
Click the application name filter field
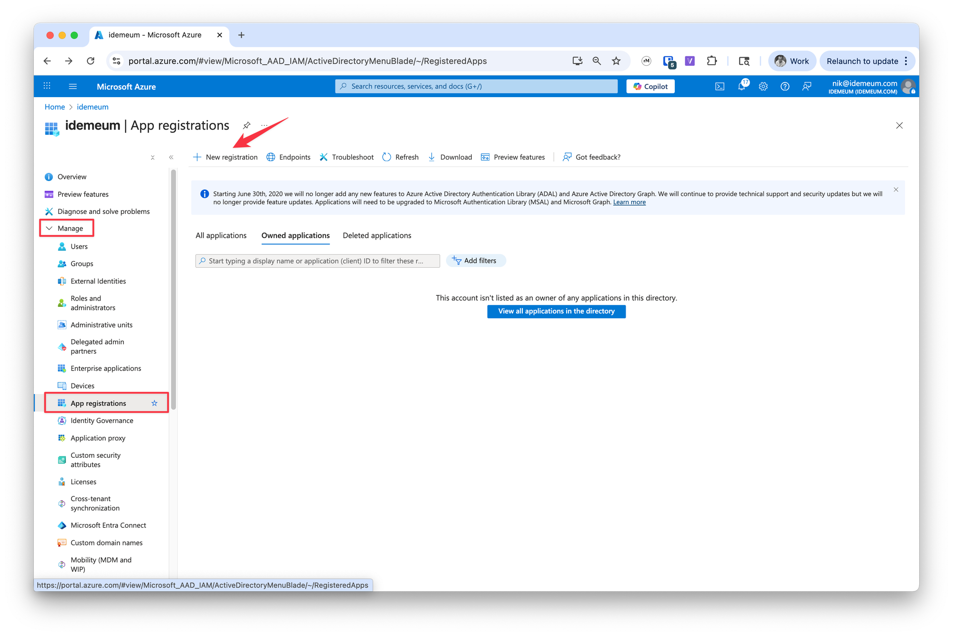click(x=317, y=261)
